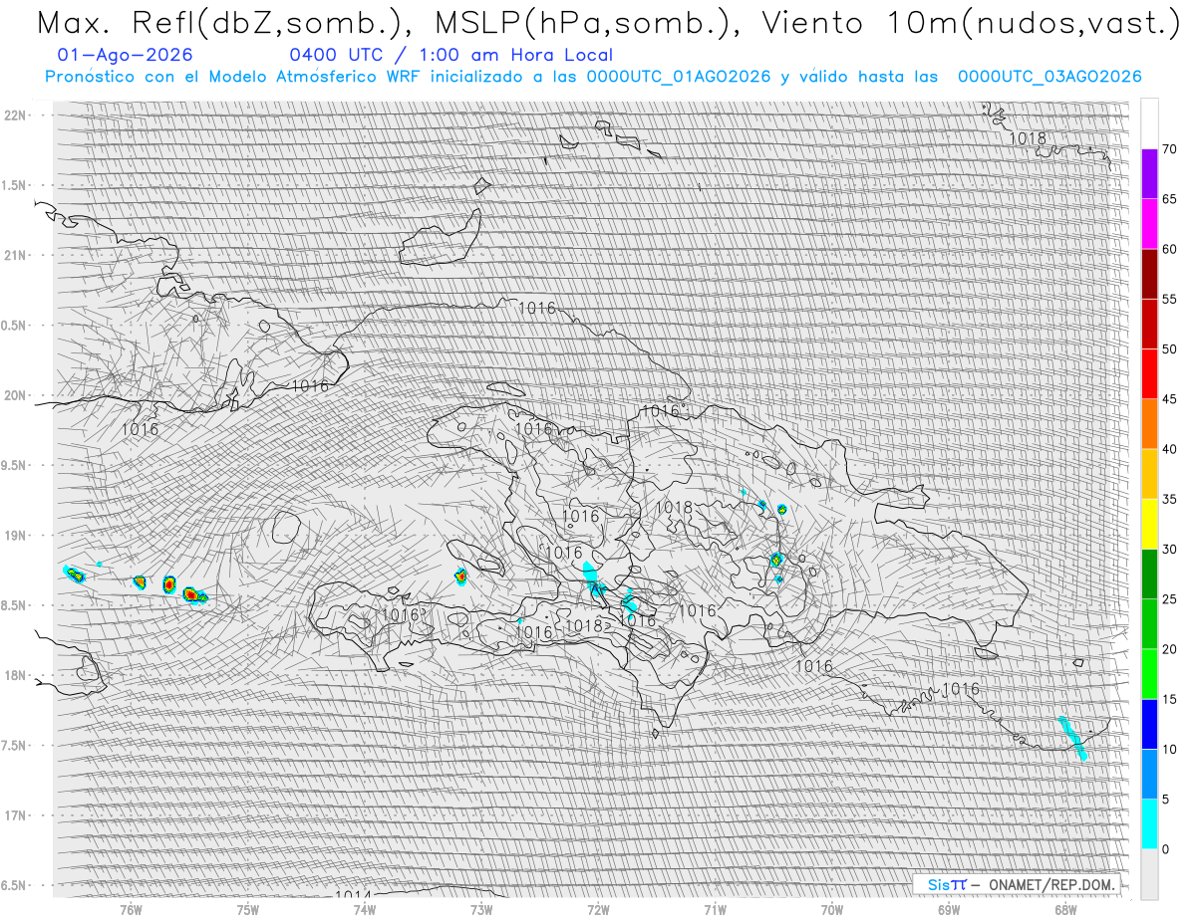Click the longitude label "75W"
1196x923 pixels.
pos(248,909)
